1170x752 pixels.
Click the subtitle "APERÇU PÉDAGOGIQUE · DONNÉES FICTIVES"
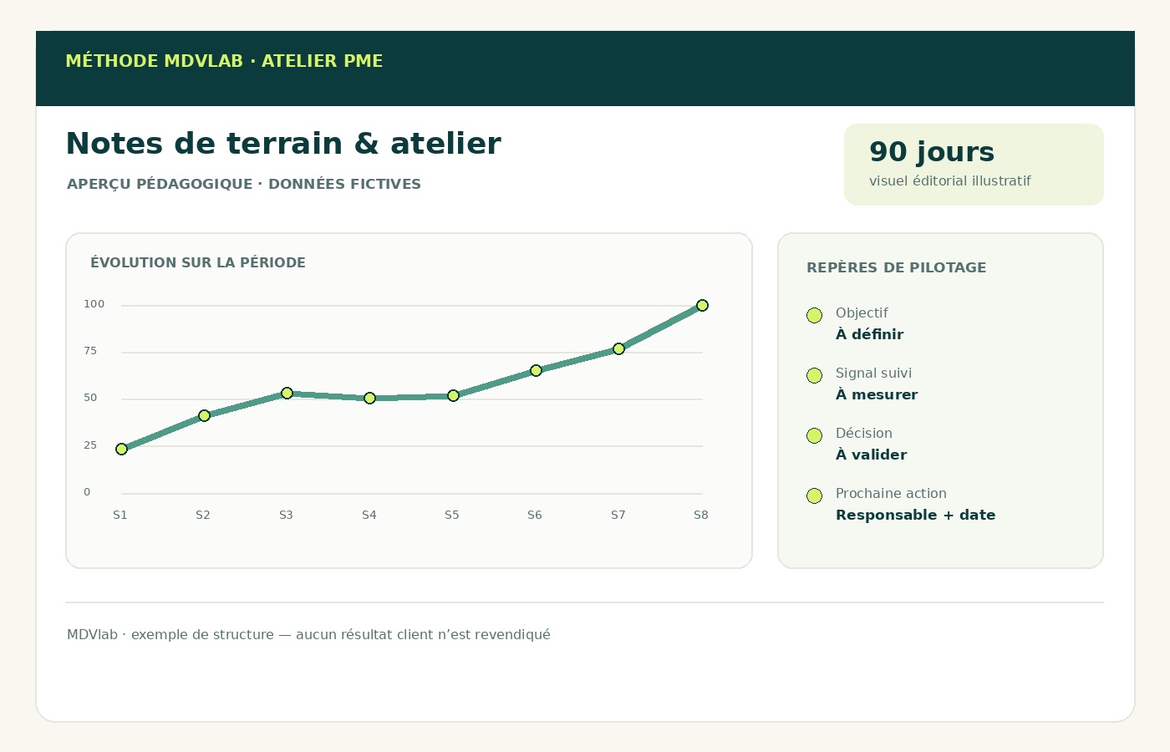point(244,184)
